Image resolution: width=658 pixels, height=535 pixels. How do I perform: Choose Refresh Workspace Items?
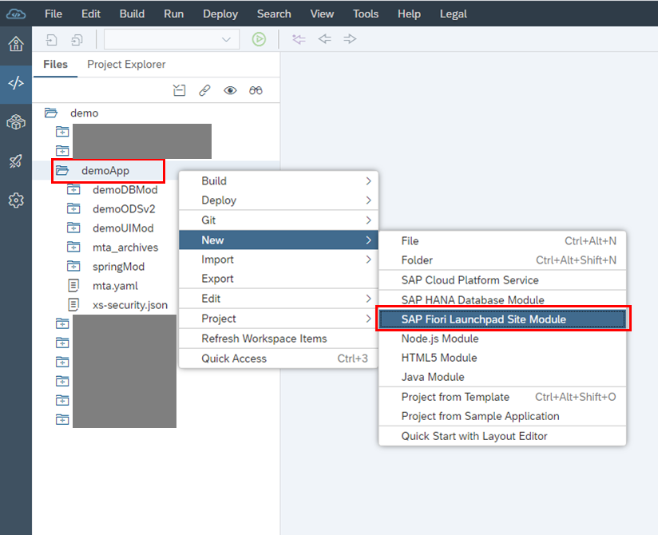tap(279, 339)
